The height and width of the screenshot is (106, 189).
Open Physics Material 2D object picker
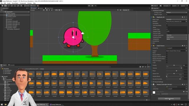click(186, 21)
